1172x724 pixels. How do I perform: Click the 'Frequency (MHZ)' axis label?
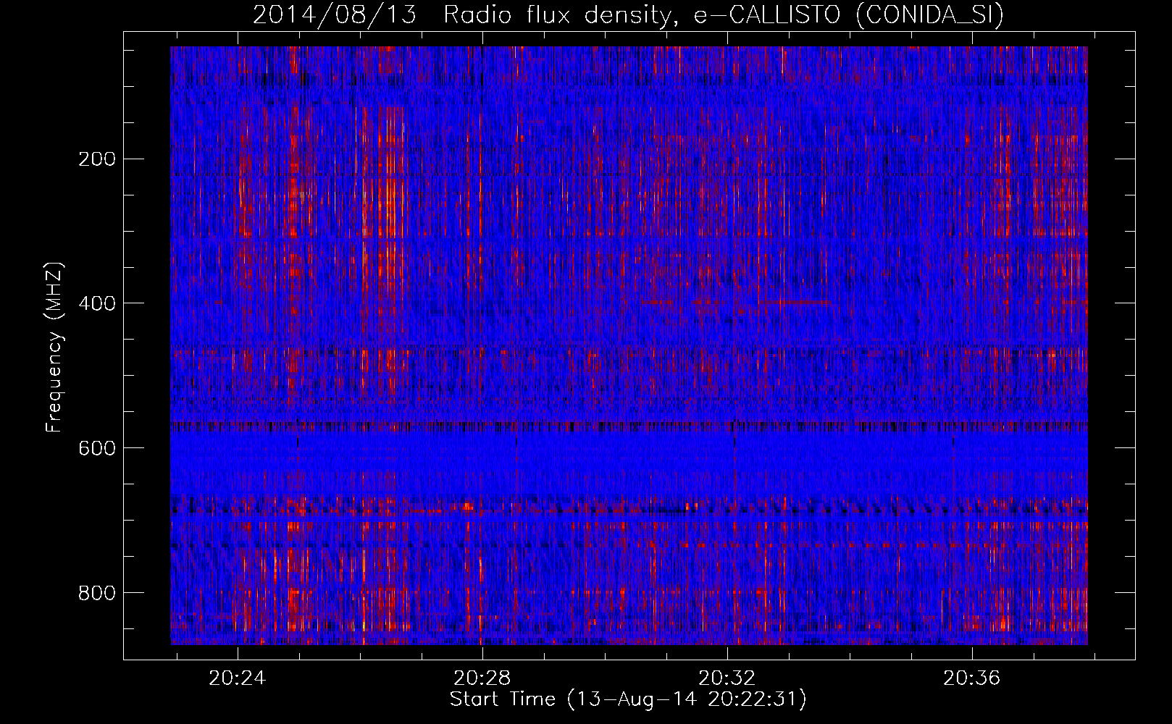(54, 348)
